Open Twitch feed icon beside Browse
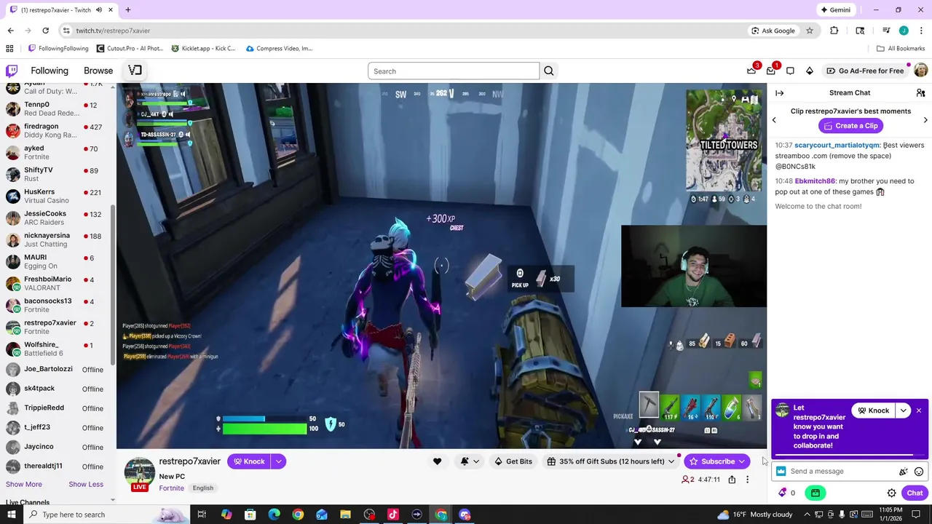 click(x=135, y=71)
